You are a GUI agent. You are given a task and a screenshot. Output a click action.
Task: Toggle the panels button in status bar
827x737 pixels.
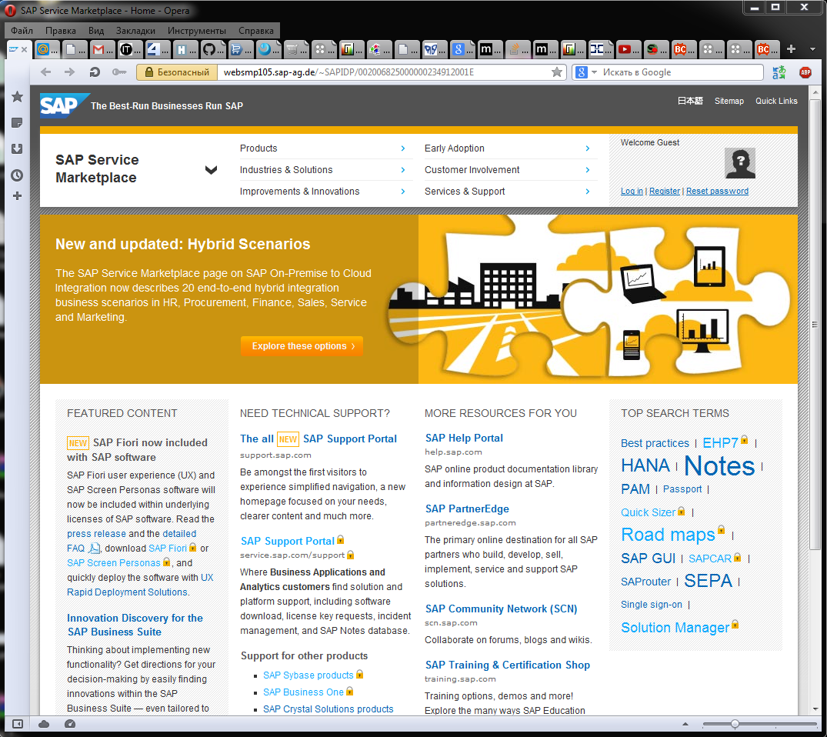click(18, 724)
